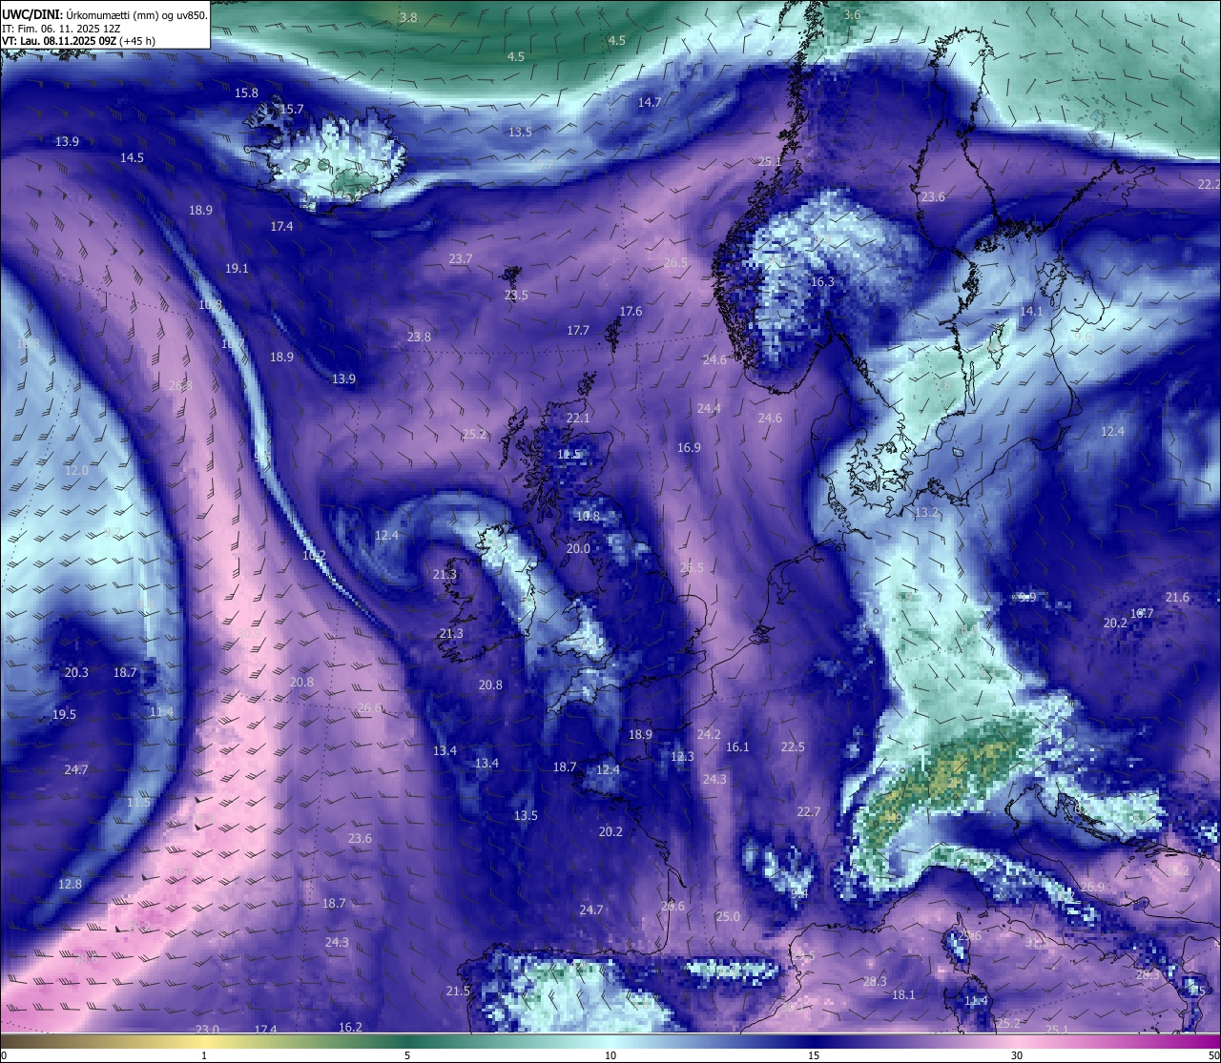Click the color scale label 1
The image size is (1221, 1063).
click(x=204, y=1055)
